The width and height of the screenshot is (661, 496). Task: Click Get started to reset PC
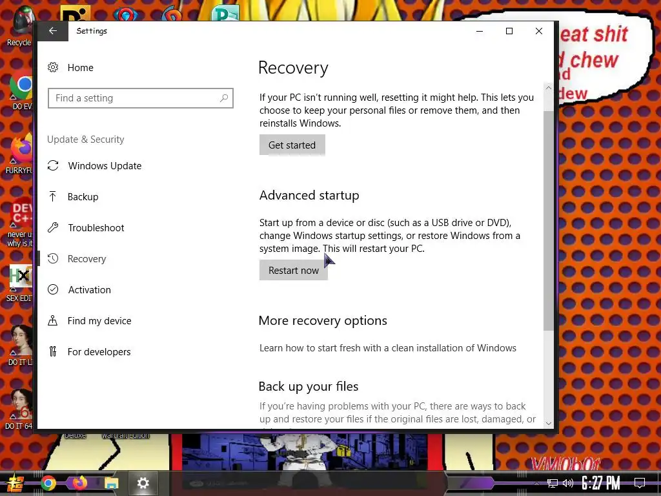[x=292, y=145]
